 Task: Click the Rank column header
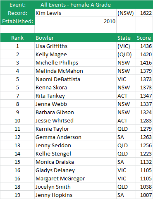coord(17,38)
